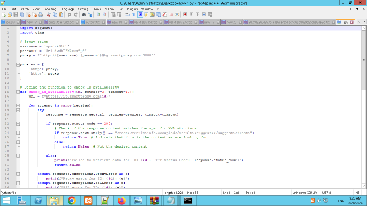Click the Copy toolbar icon
367x206 pixels.
coord(55,14)
